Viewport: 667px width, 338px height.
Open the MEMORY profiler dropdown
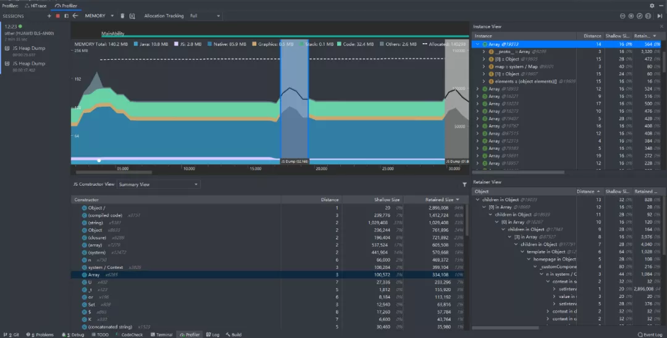99,15
